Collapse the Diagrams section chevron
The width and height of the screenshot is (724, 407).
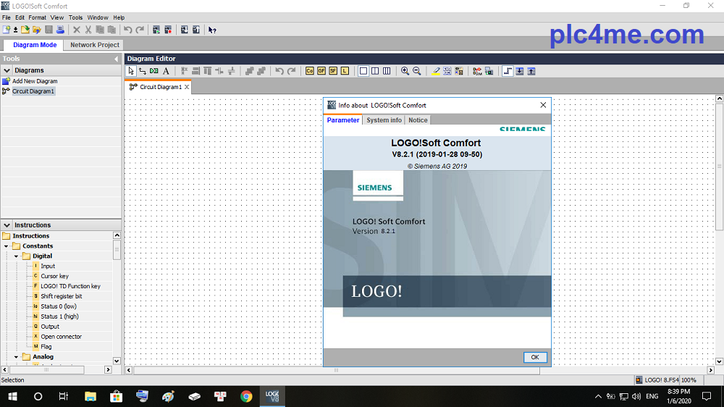click(7, 70)
